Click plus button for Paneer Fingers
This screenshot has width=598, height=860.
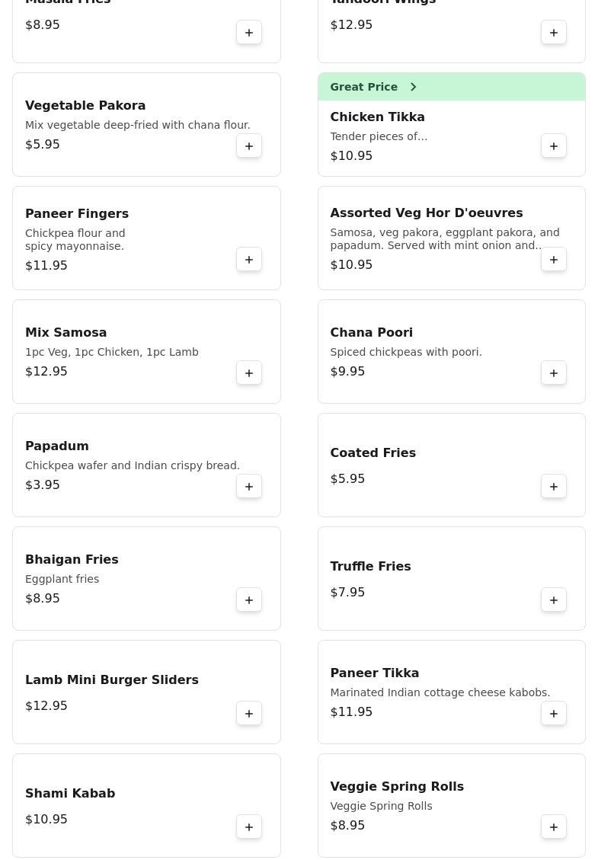coord(249,260)
